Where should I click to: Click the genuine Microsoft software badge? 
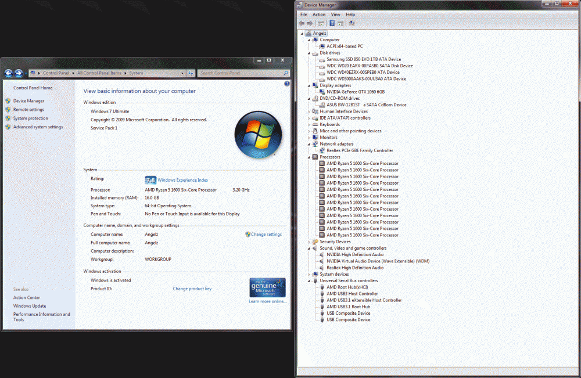point(267,287)
